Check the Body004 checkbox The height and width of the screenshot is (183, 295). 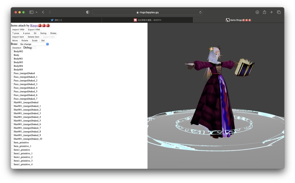click(x=12, y=66)
